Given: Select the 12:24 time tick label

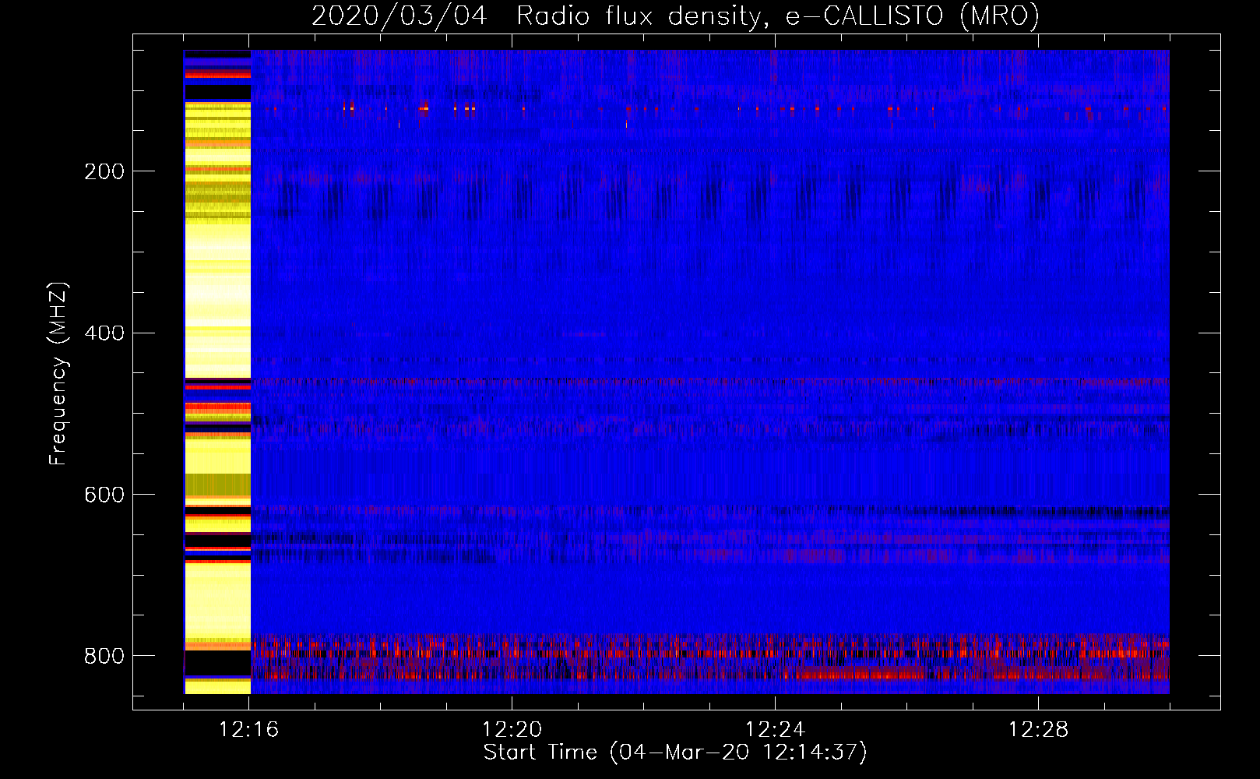Looking at the screenshot, I should (775, 730).
